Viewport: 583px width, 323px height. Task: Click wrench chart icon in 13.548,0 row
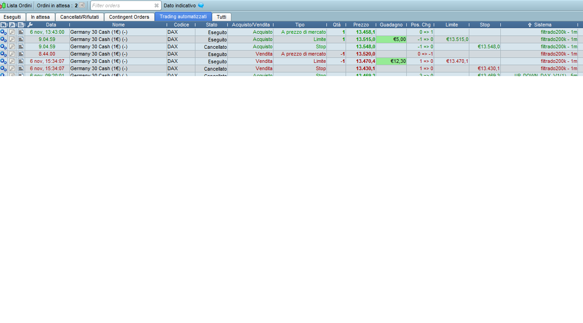pyautogui.click(x=12, y=47)
